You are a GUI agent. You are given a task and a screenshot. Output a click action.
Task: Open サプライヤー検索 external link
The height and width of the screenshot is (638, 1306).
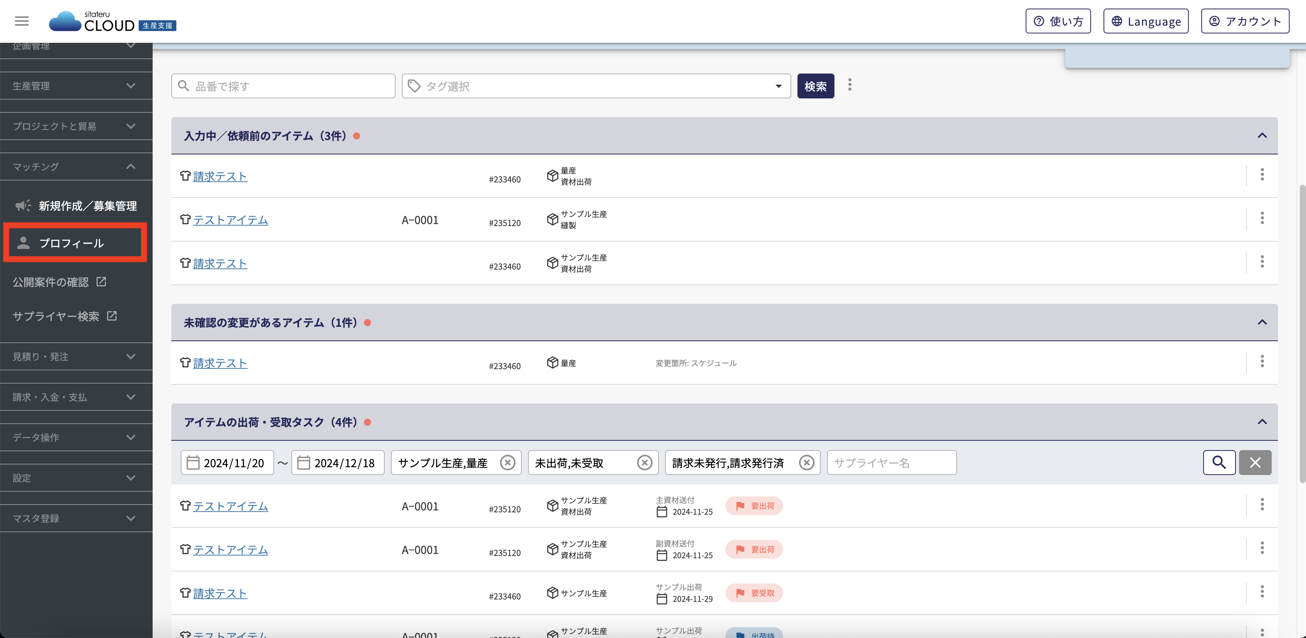[x=65, y=316]
